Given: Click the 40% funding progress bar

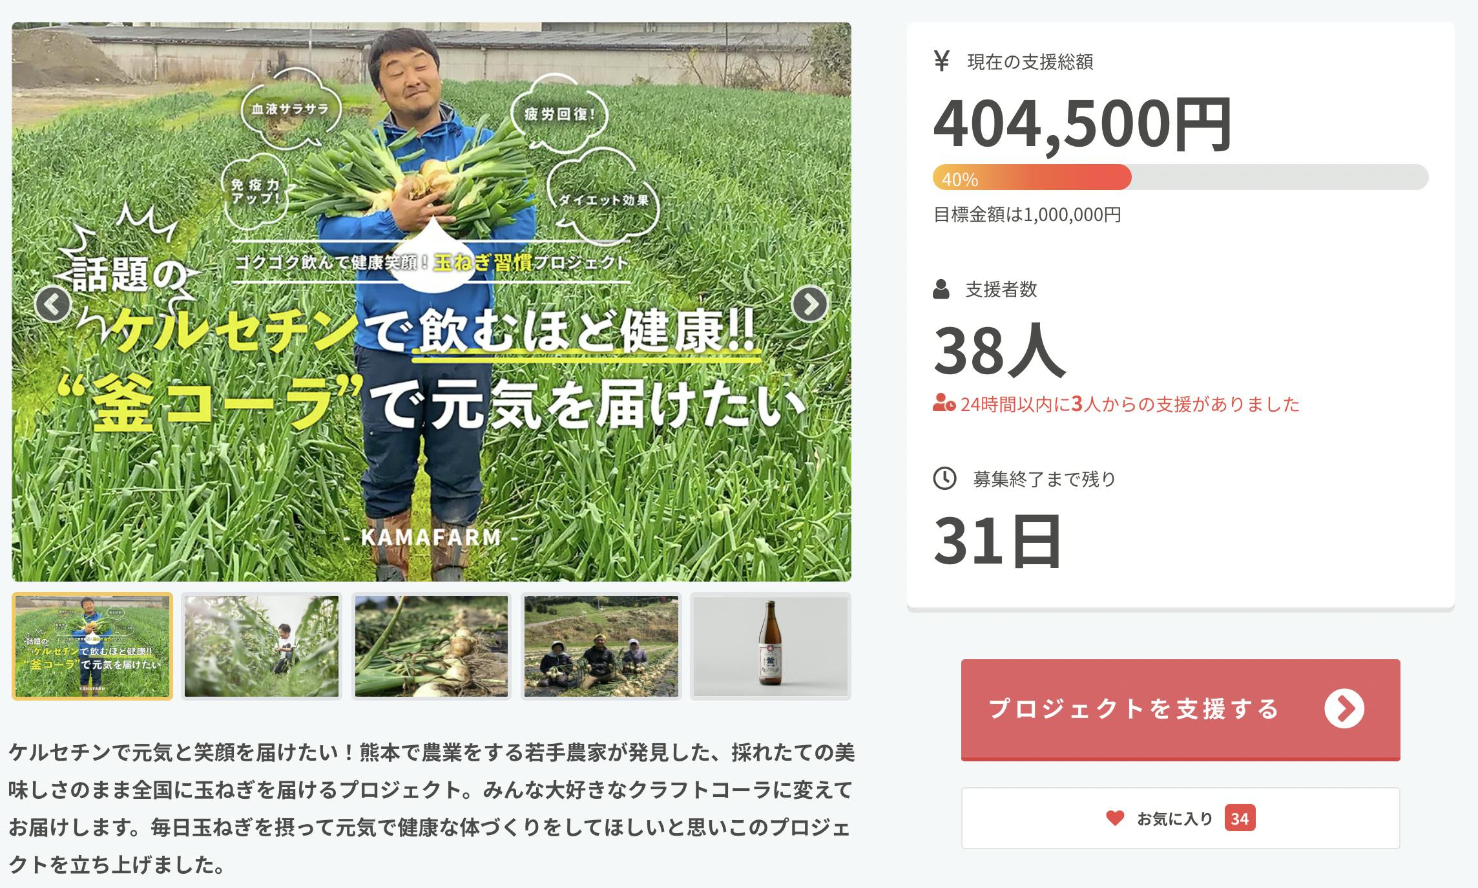Looking at the screenshot, I should [x=1180, y=178].
